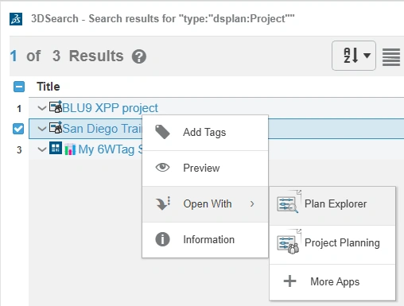Open the My 6WTag link
Screen dimensions: 404x306
[111, 149]
